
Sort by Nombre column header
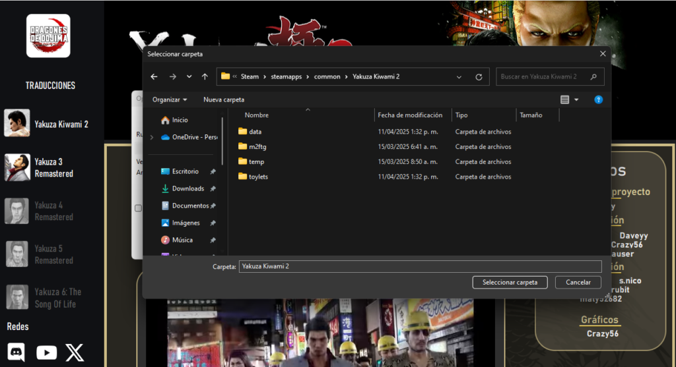257,115
